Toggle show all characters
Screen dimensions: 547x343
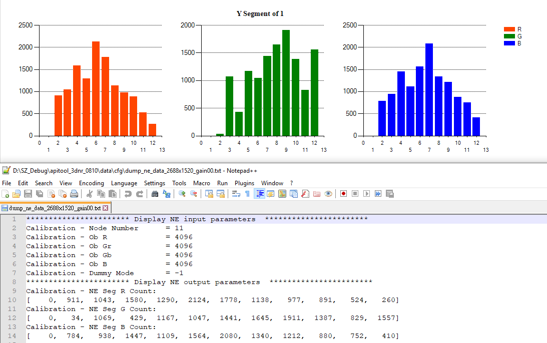tap(247, 194)
